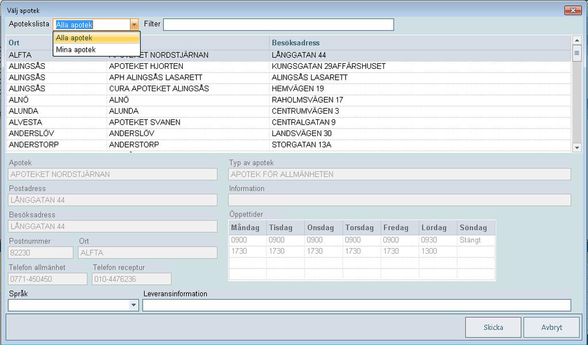Click the Leveransinformation input field
588x345 pixels.
(356, 305)
